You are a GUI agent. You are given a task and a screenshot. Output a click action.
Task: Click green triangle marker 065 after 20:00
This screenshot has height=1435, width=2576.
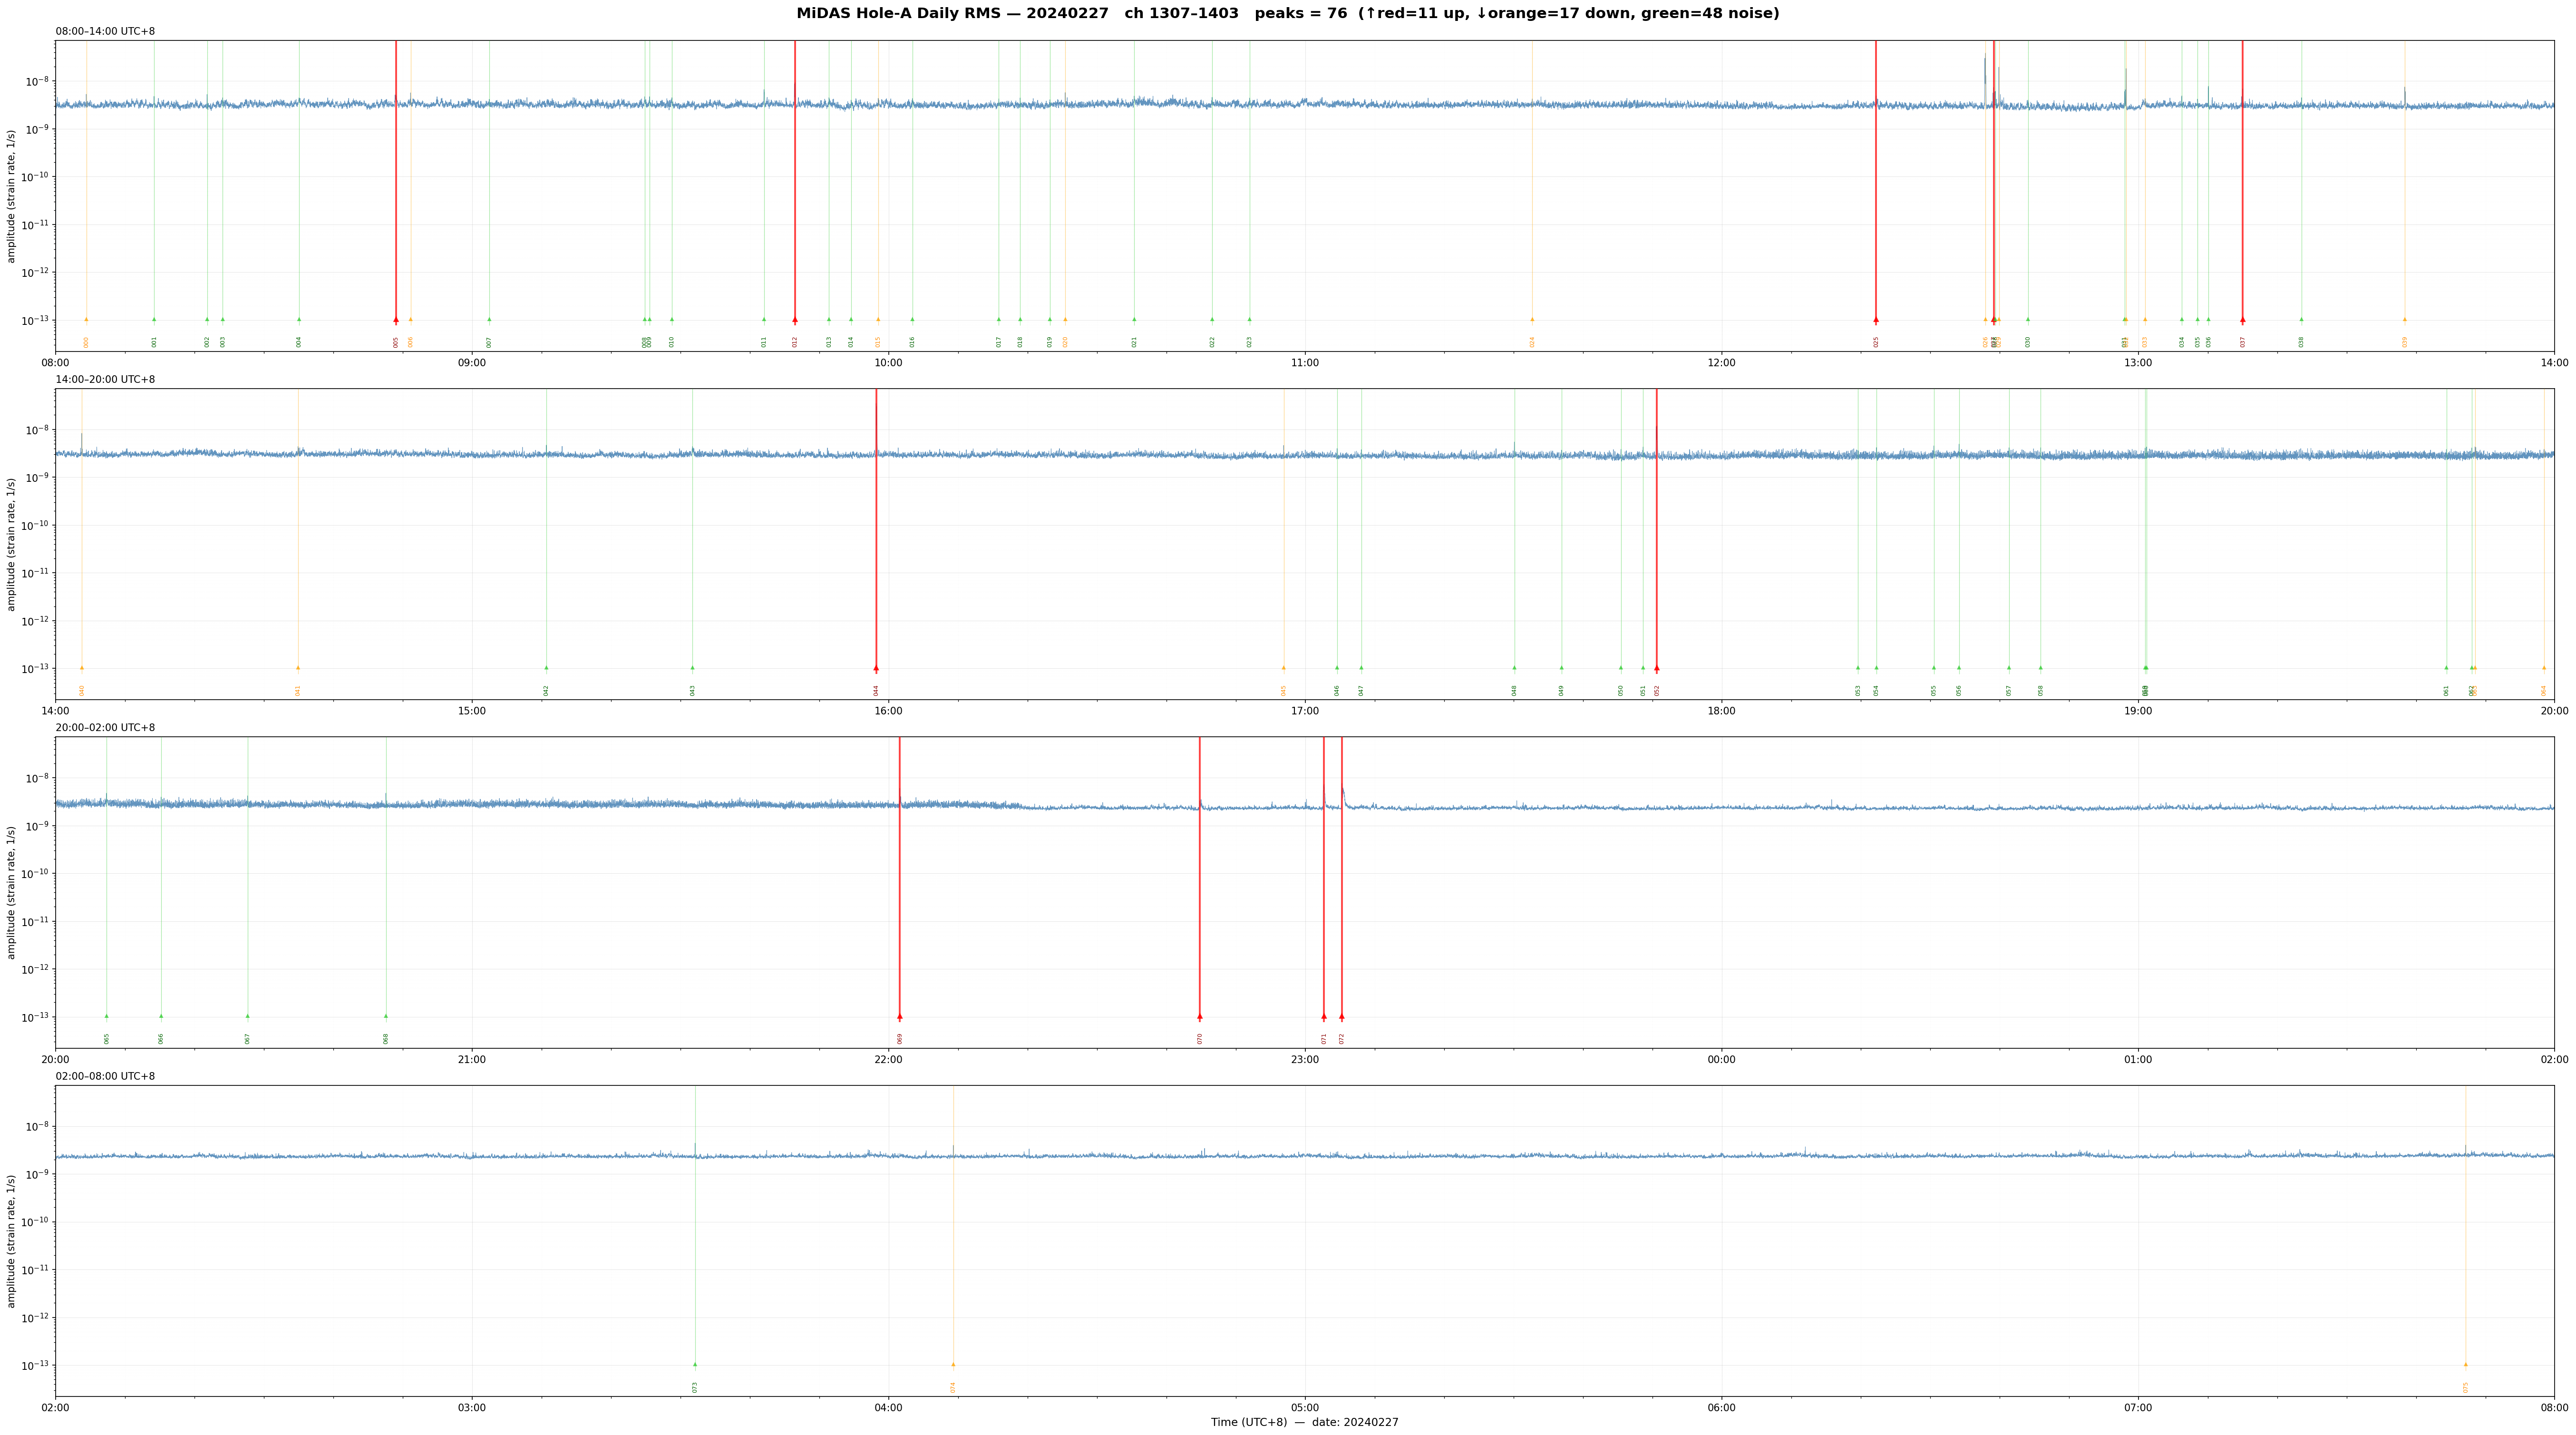pyautogui.click(x=107, y=1016)
